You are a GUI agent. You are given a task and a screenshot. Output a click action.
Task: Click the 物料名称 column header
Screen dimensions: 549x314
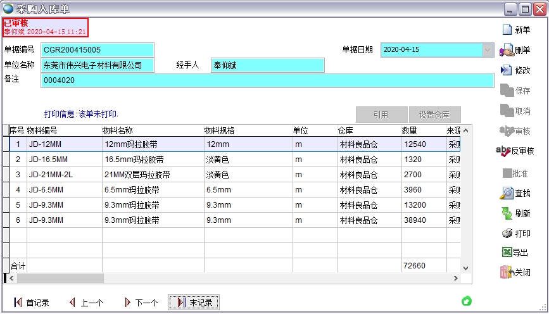coord(153,130)
